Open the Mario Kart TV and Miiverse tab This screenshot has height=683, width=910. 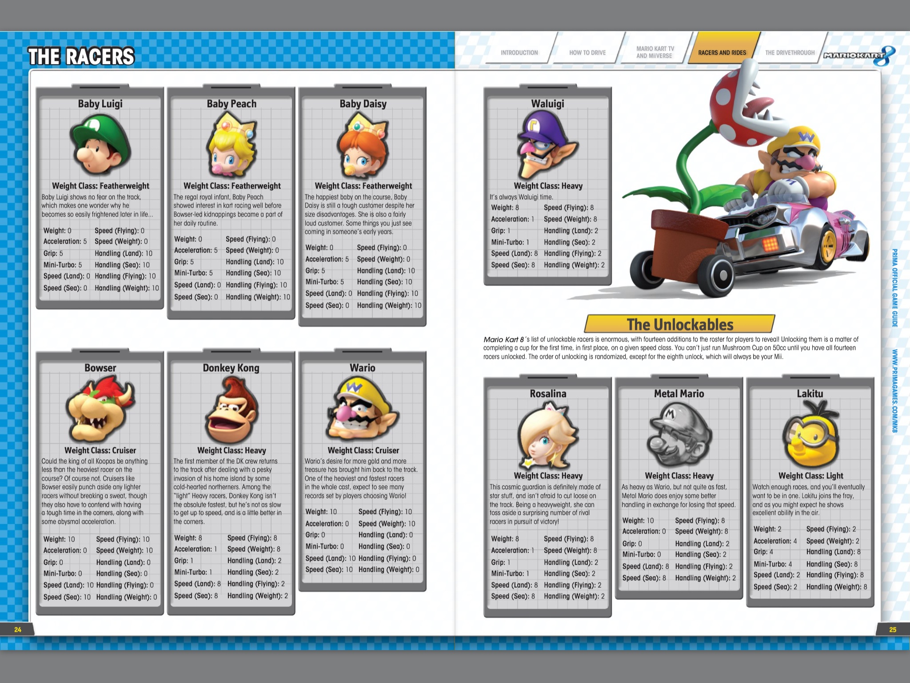click(x=655, y=52)
